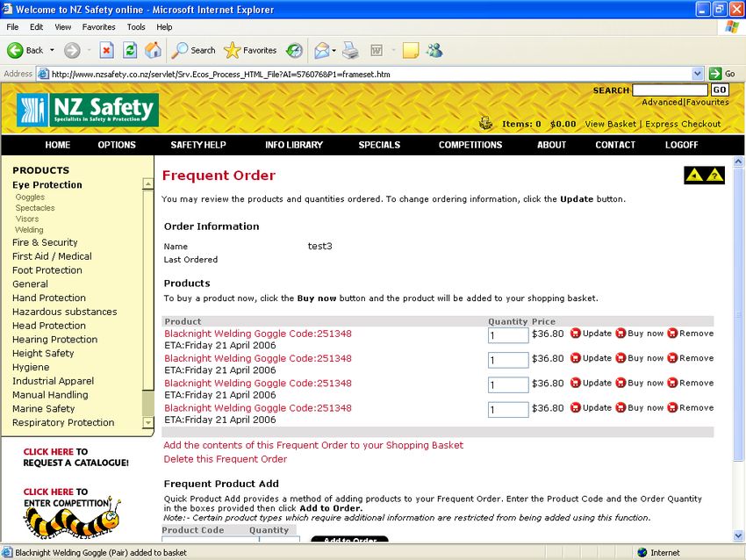The image size is (746, 560).
Task: Open the Search toolbar button
Action: click(x=193, y=50)
